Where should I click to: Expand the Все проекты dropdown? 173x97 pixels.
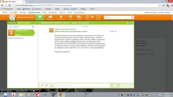79,13
